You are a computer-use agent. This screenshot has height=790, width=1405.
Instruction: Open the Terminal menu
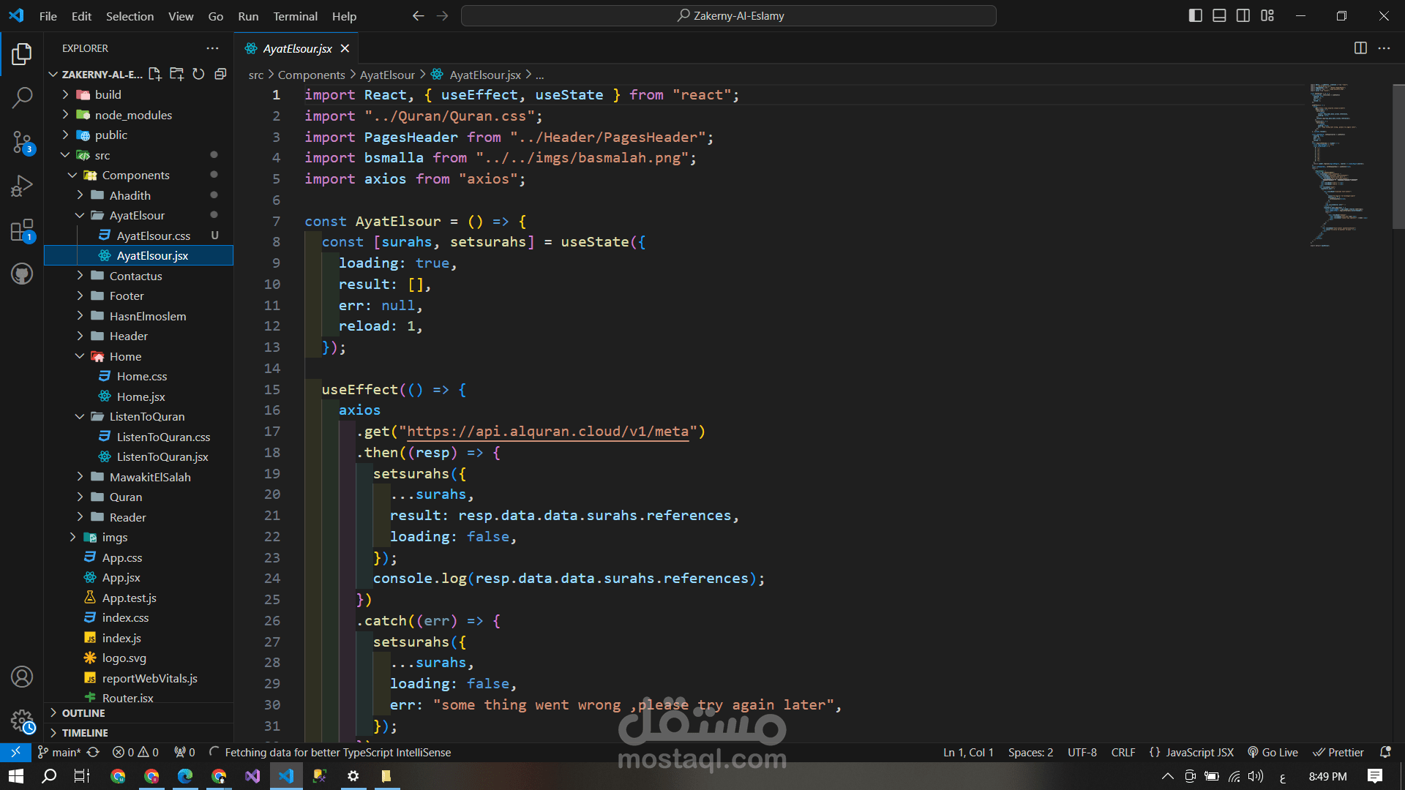tap(295, 15)
